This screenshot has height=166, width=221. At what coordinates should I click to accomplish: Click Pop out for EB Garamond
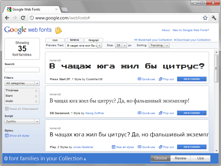(166, 113)
